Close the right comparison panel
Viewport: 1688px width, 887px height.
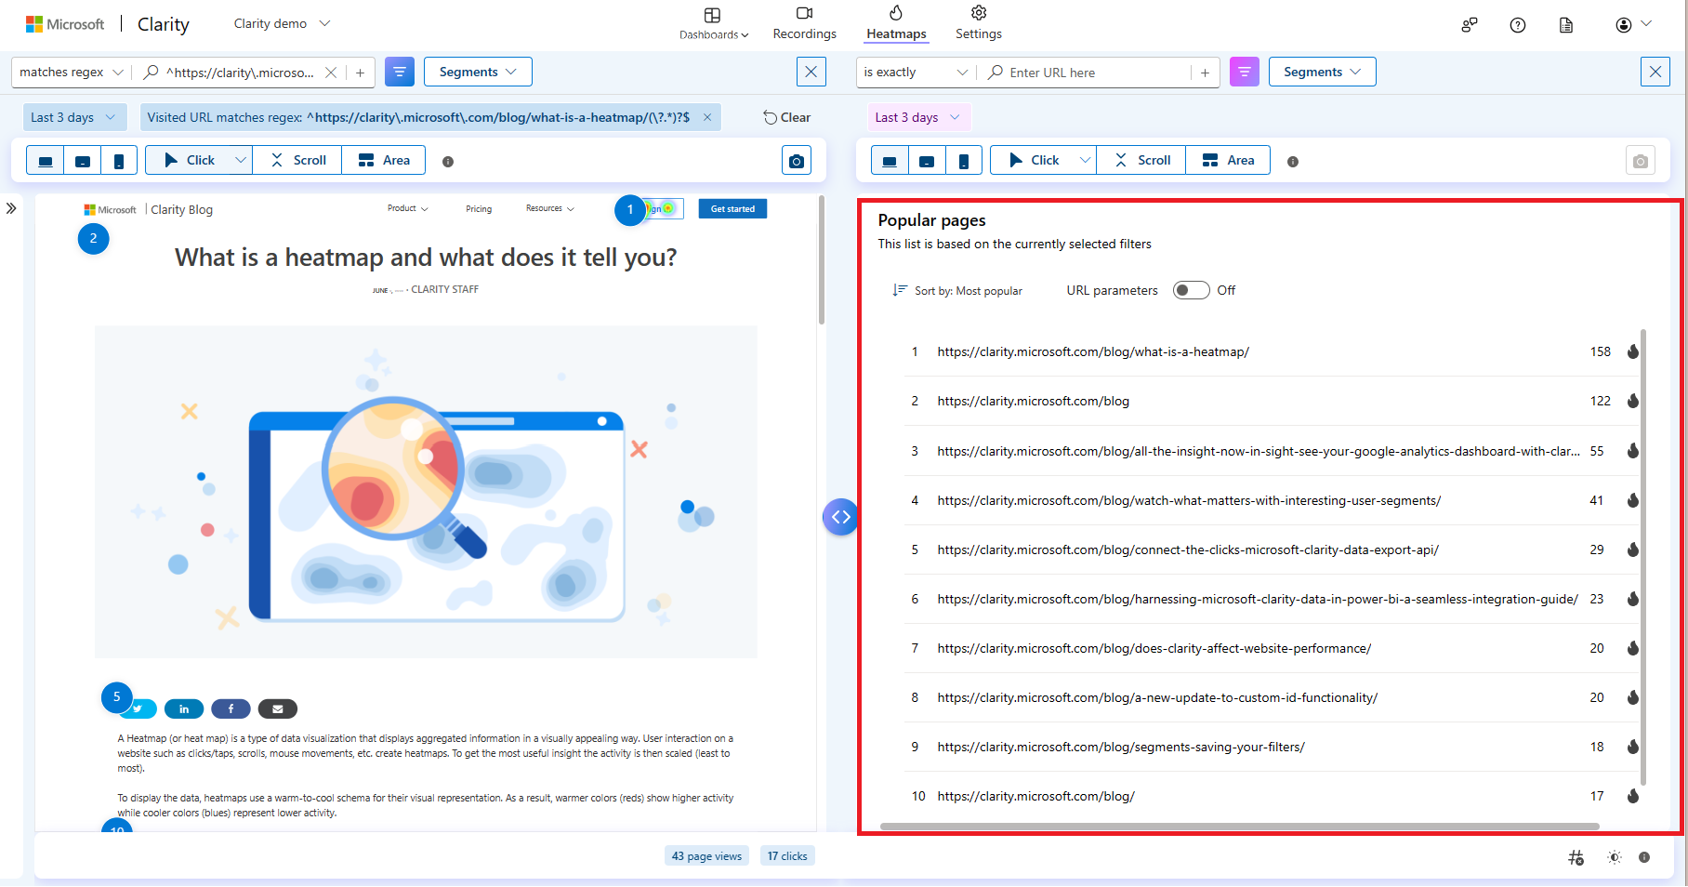pyautogui.click(x=1655, y=72)
